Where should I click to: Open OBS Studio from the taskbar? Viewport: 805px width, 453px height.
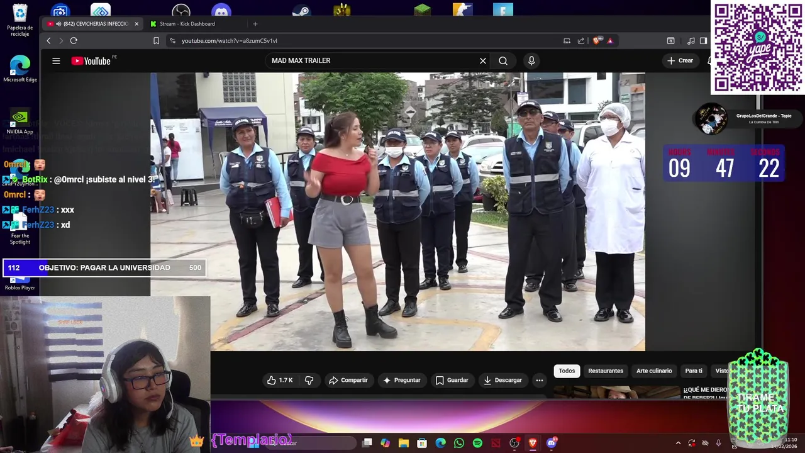coord(514,443)
